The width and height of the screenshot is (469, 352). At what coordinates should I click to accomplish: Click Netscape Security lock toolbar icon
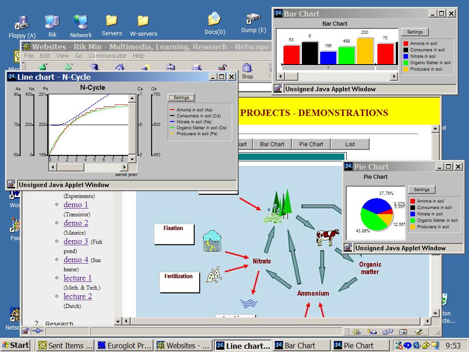222,67
